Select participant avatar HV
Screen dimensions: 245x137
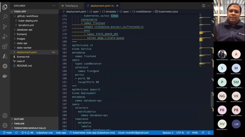(222, 124)
